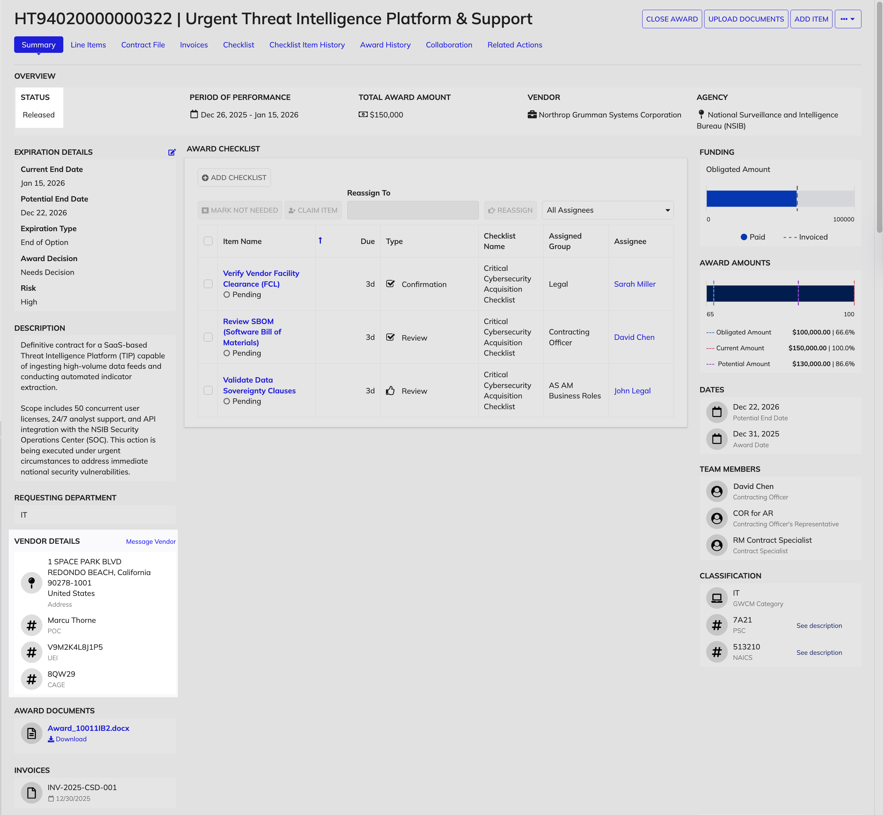Click the Close Award button
The image size is (883, 815).
coord(672,19)
